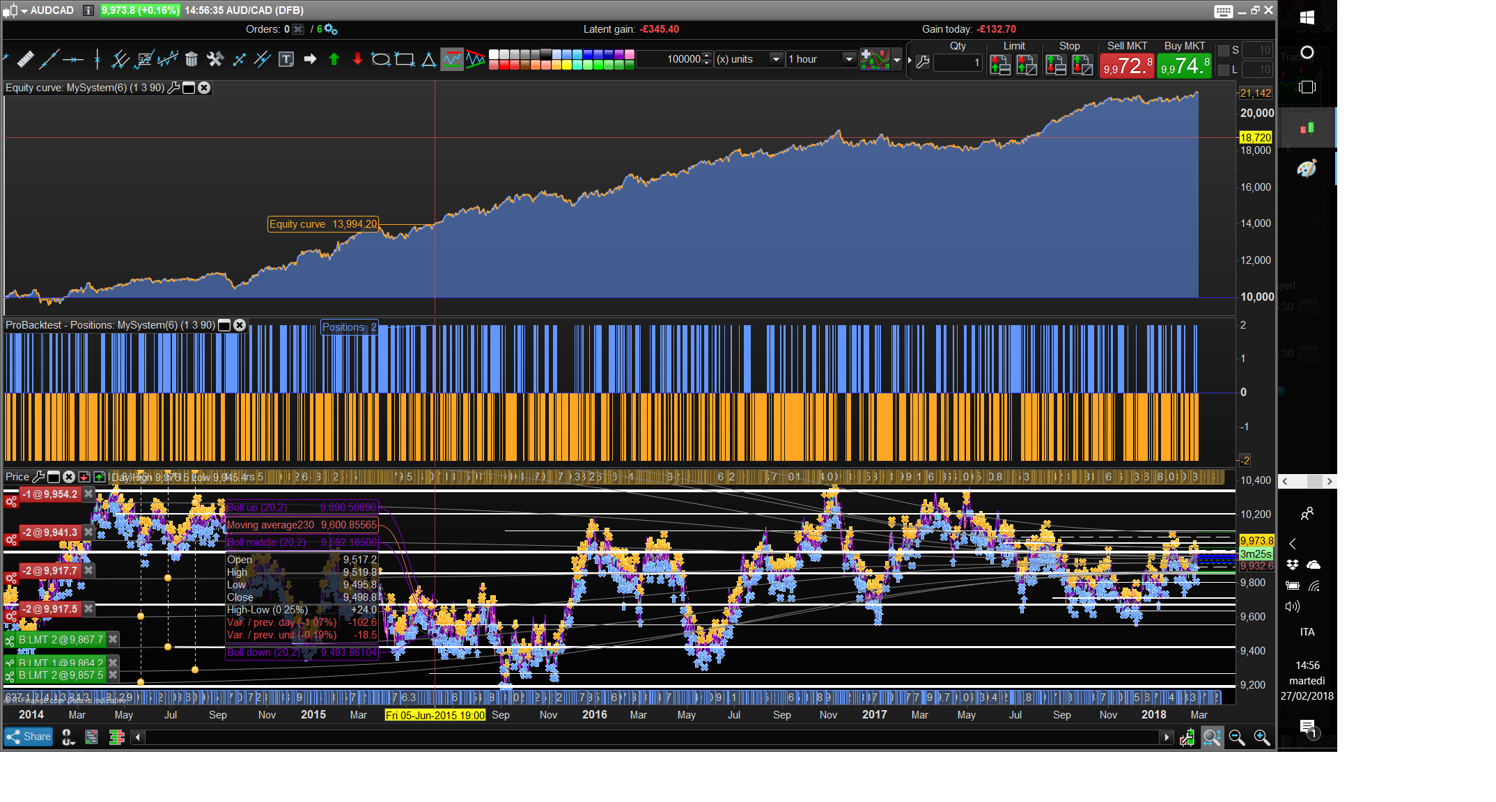Select the ellipse drawing tool
The image size is (1496, 802).
coord(380,60)
